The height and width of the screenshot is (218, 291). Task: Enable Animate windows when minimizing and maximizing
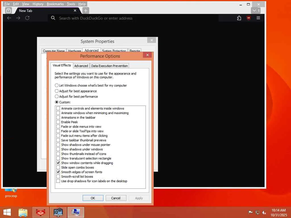tap(58, 113)
